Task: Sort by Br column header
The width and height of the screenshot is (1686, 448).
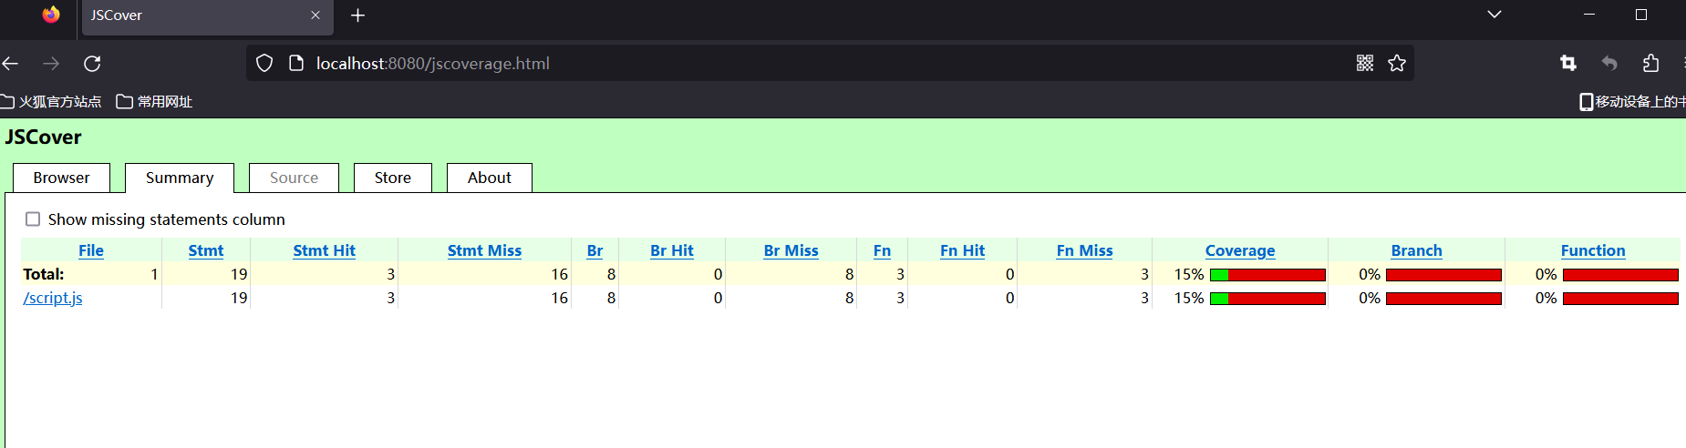Action: coord(595,250)
